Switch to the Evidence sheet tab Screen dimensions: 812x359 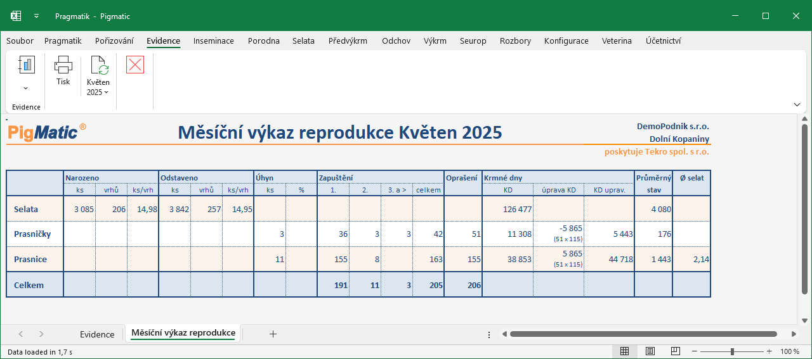point(97,334)
